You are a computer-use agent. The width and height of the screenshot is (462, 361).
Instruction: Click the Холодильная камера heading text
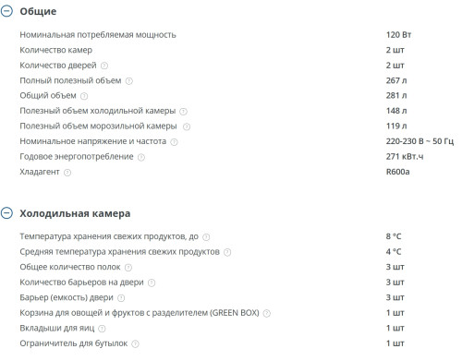pos(75,213)
